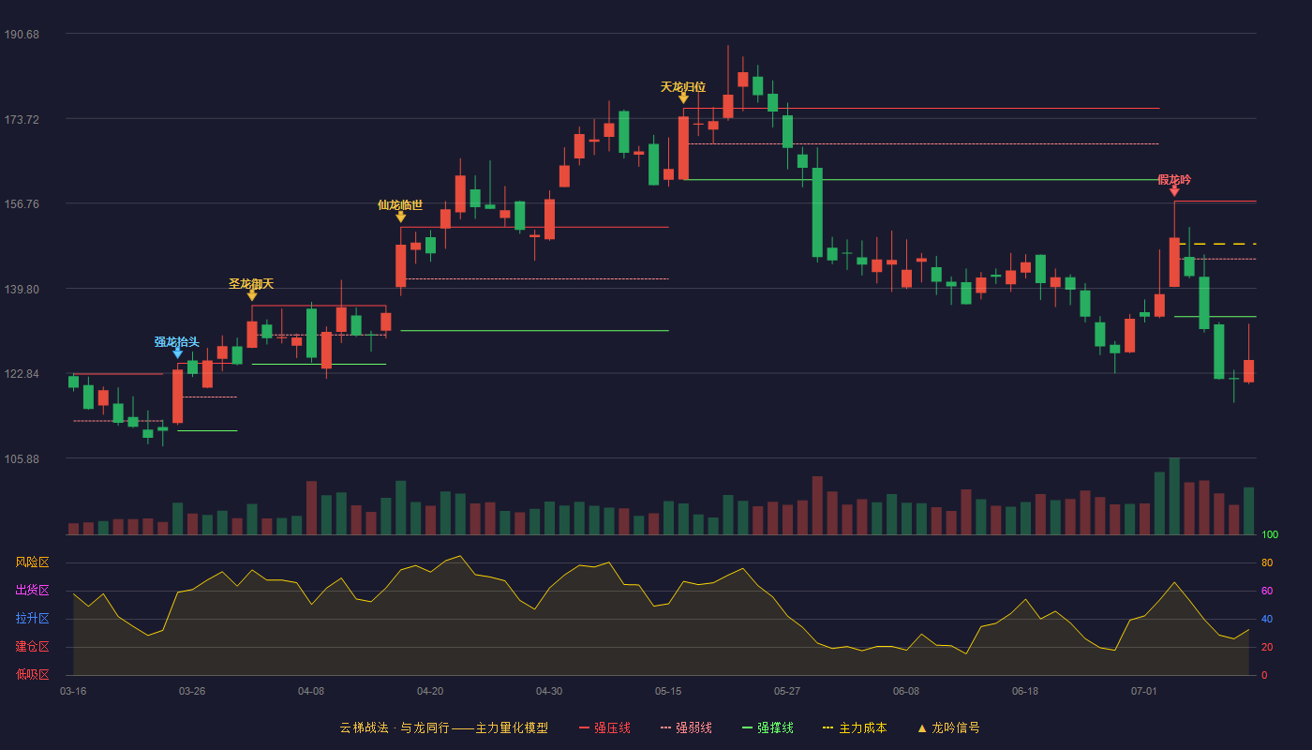Screen dimensions: 1312x750
Task: Click the 07-01 date label
Action: coord(1144,691)
